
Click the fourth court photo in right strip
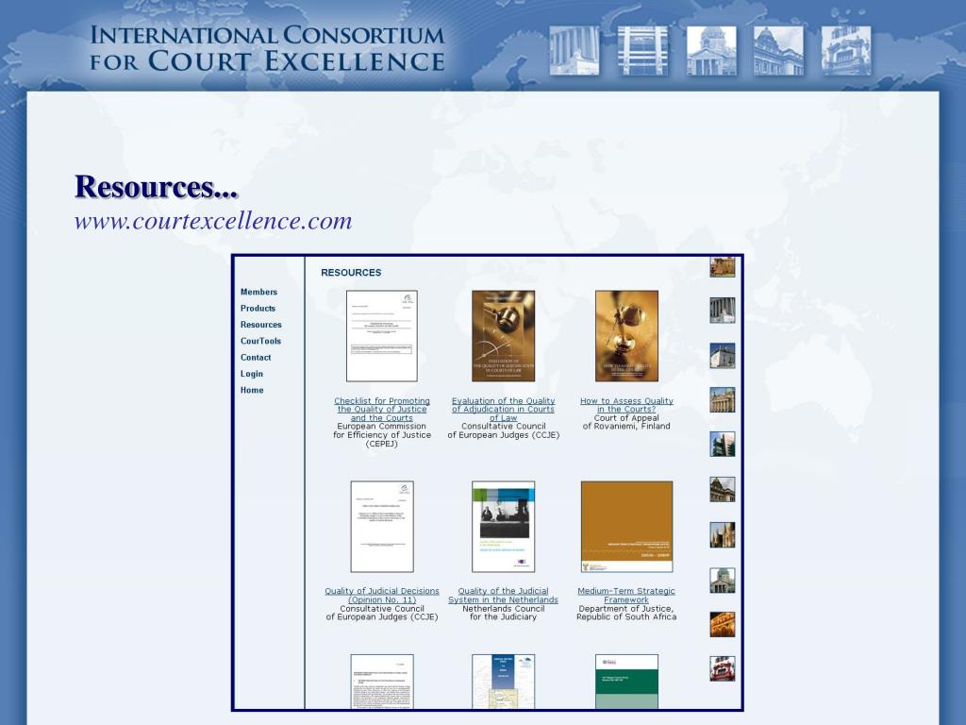pyautogui.click(x=723, y=400)
